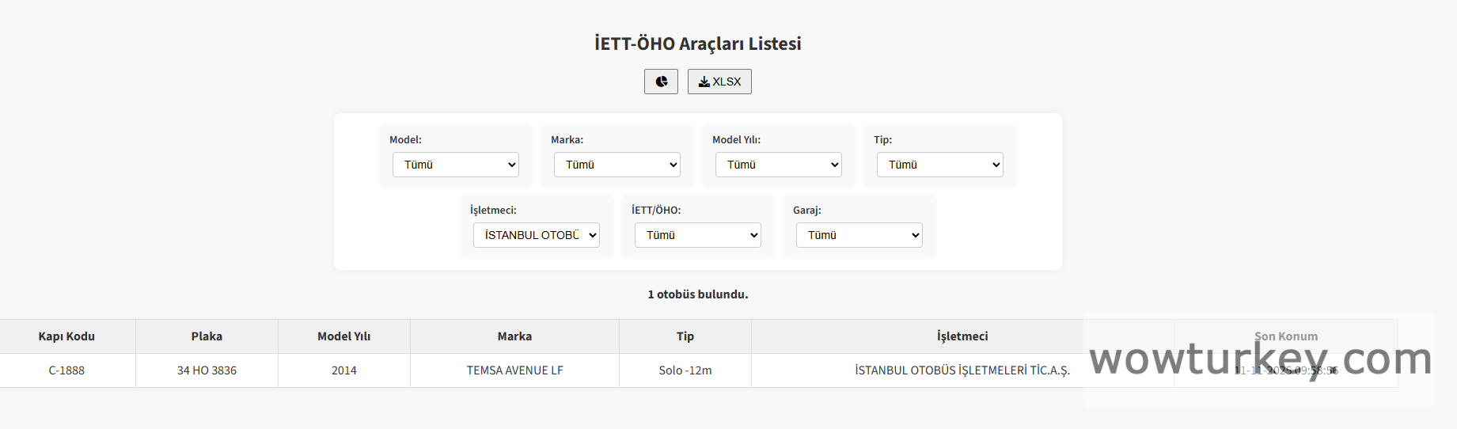Click the Model Yılı table header
The image size is (1457, 429).
click(344, 336)
